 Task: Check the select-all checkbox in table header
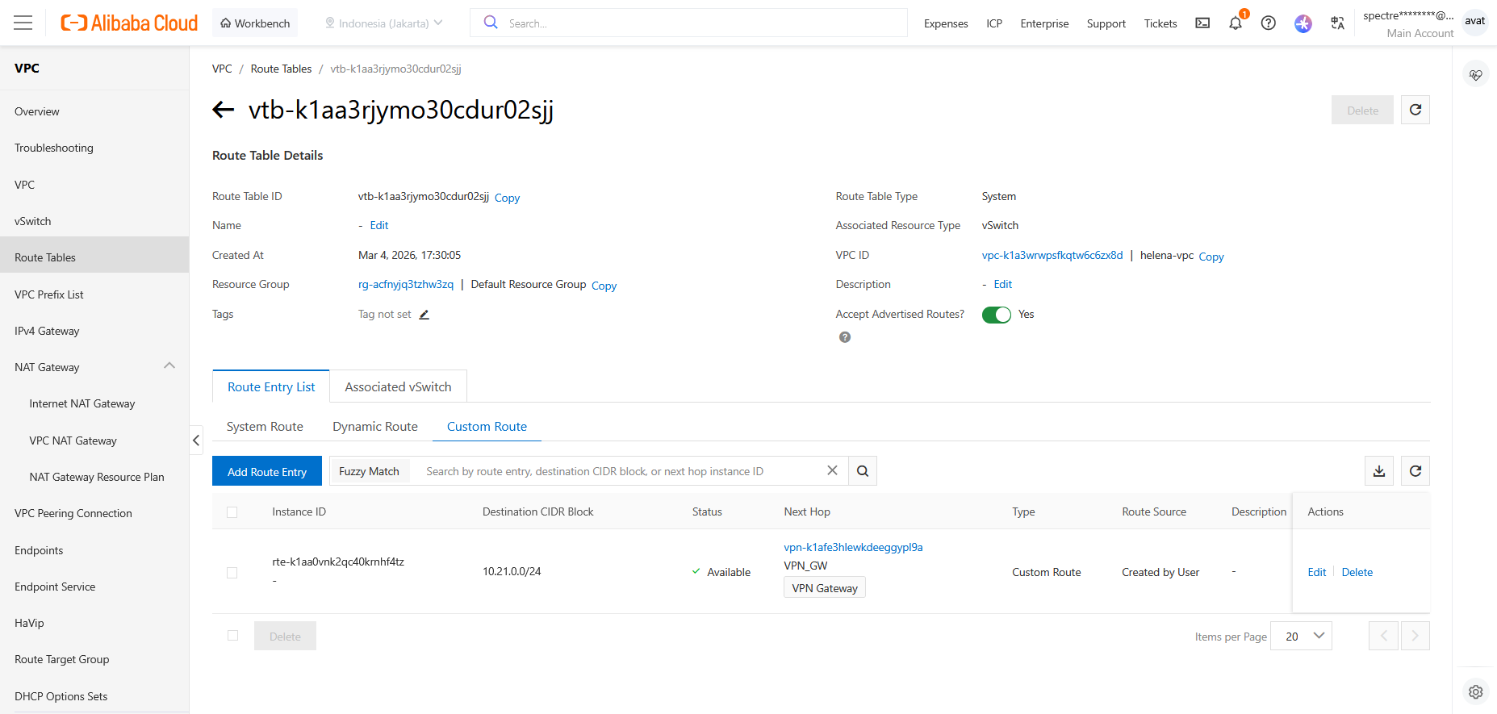tap(232, 512)
